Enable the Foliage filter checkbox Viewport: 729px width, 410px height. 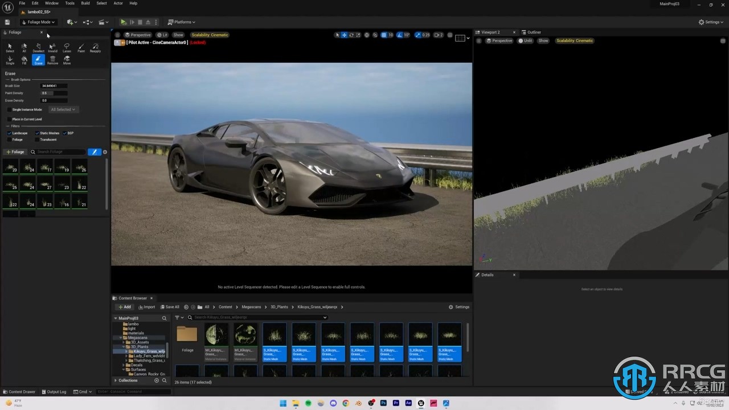(x=9, y=140)
